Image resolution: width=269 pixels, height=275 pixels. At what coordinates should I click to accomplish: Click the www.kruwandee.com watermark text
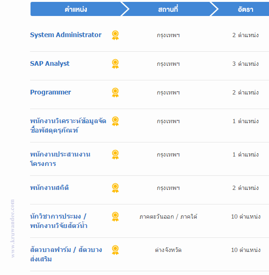coord(12,228)
